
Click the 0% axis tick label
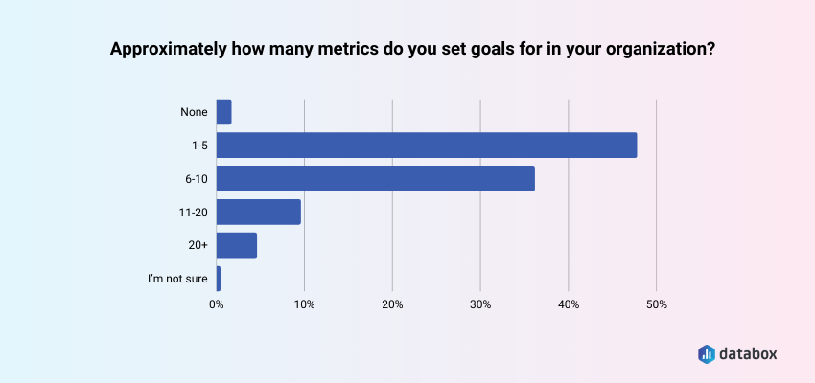coord(217,304)
